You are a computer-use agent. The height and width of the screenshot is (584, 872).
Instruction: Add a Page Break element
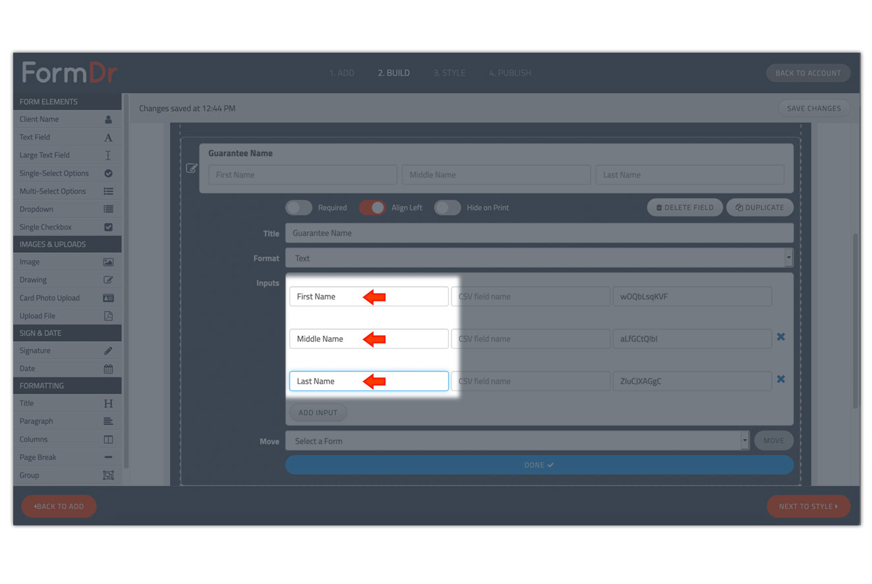coord(67,457)
